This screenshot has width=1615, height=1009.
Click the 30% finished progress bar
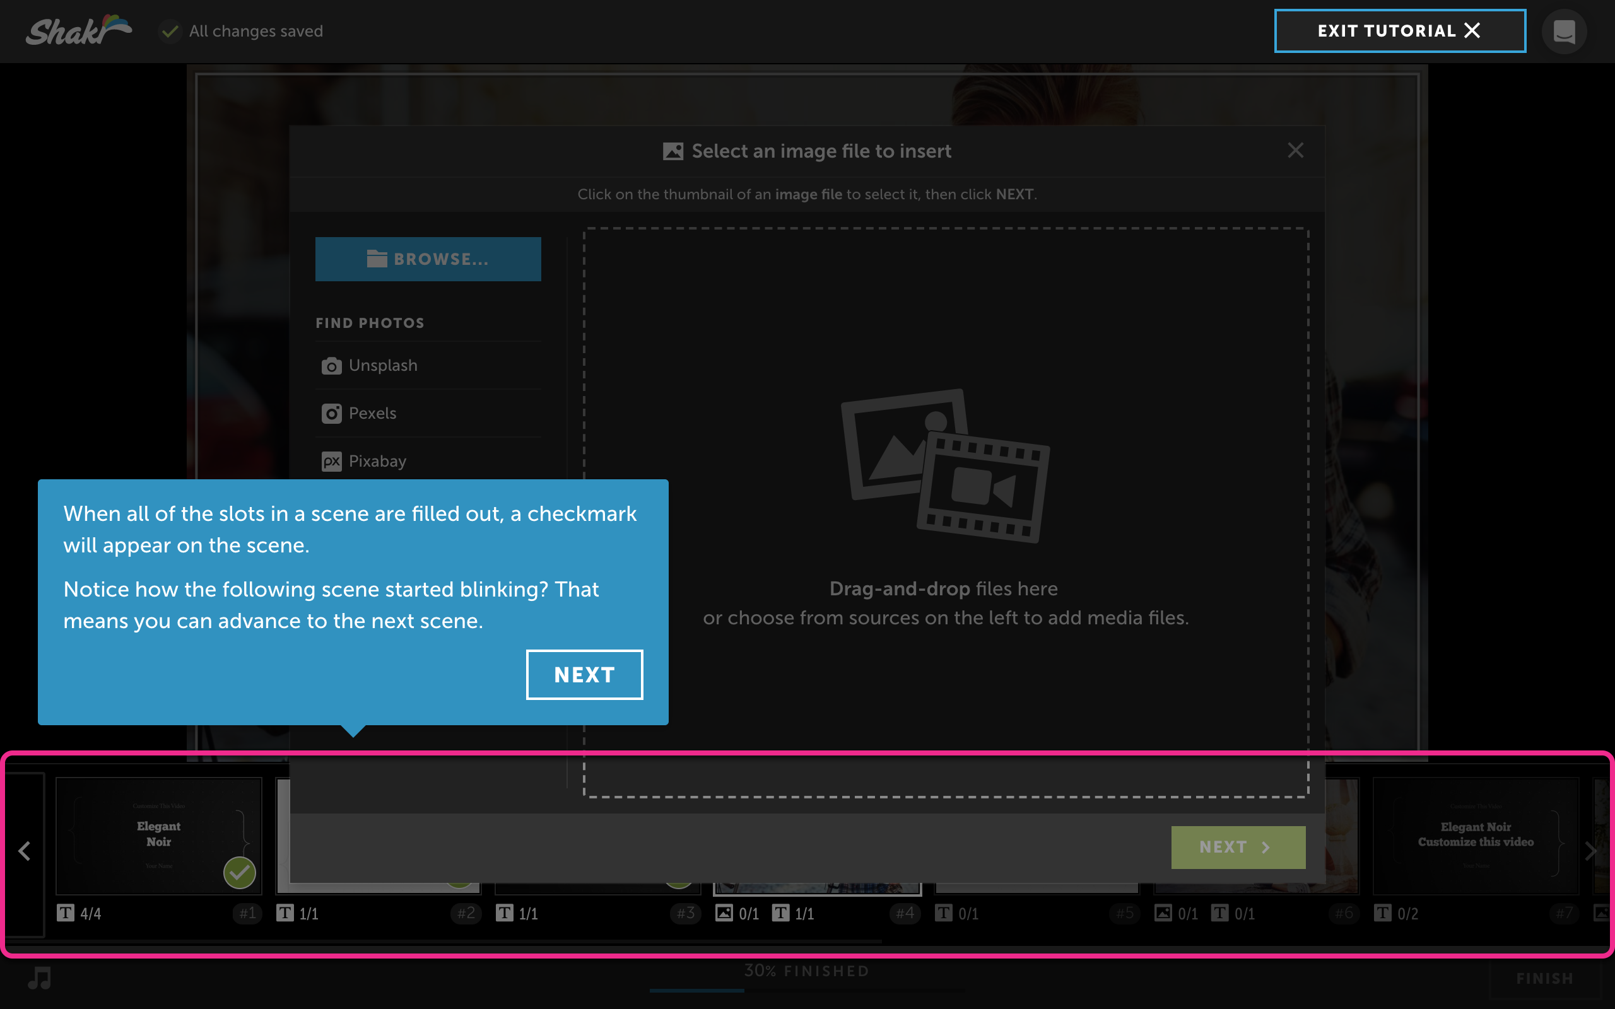(807, 990)
